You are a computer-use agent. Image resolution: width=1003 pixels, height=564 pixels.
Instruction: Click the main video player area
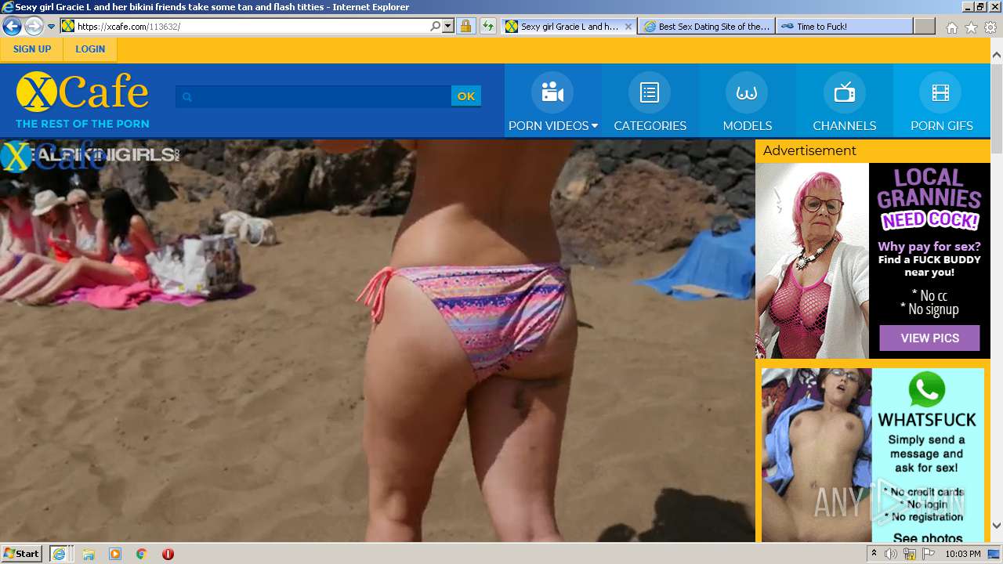377,341
